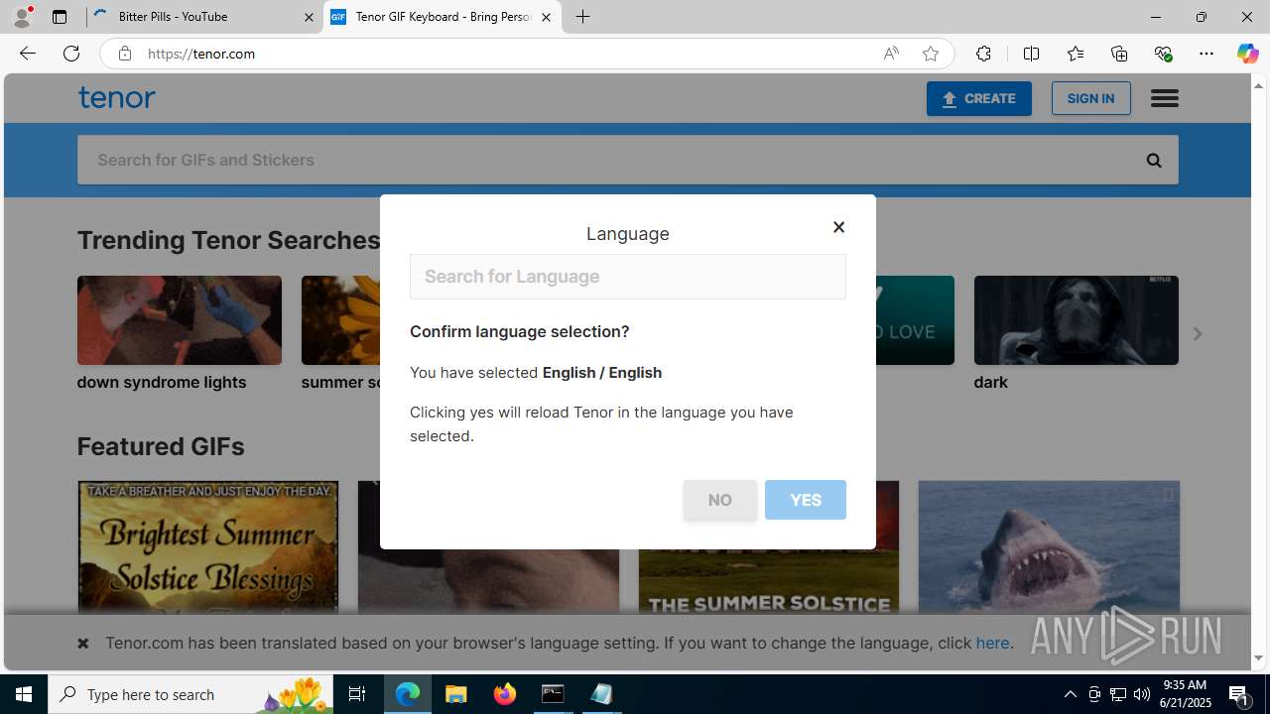Open the dark trending search thumbnail

pos(1076,320)
